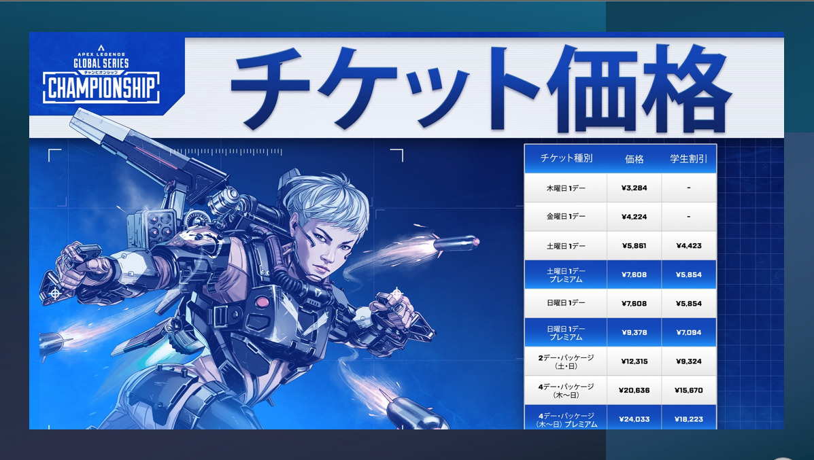Click the ¥3,284 price cell

click(634, 188)
